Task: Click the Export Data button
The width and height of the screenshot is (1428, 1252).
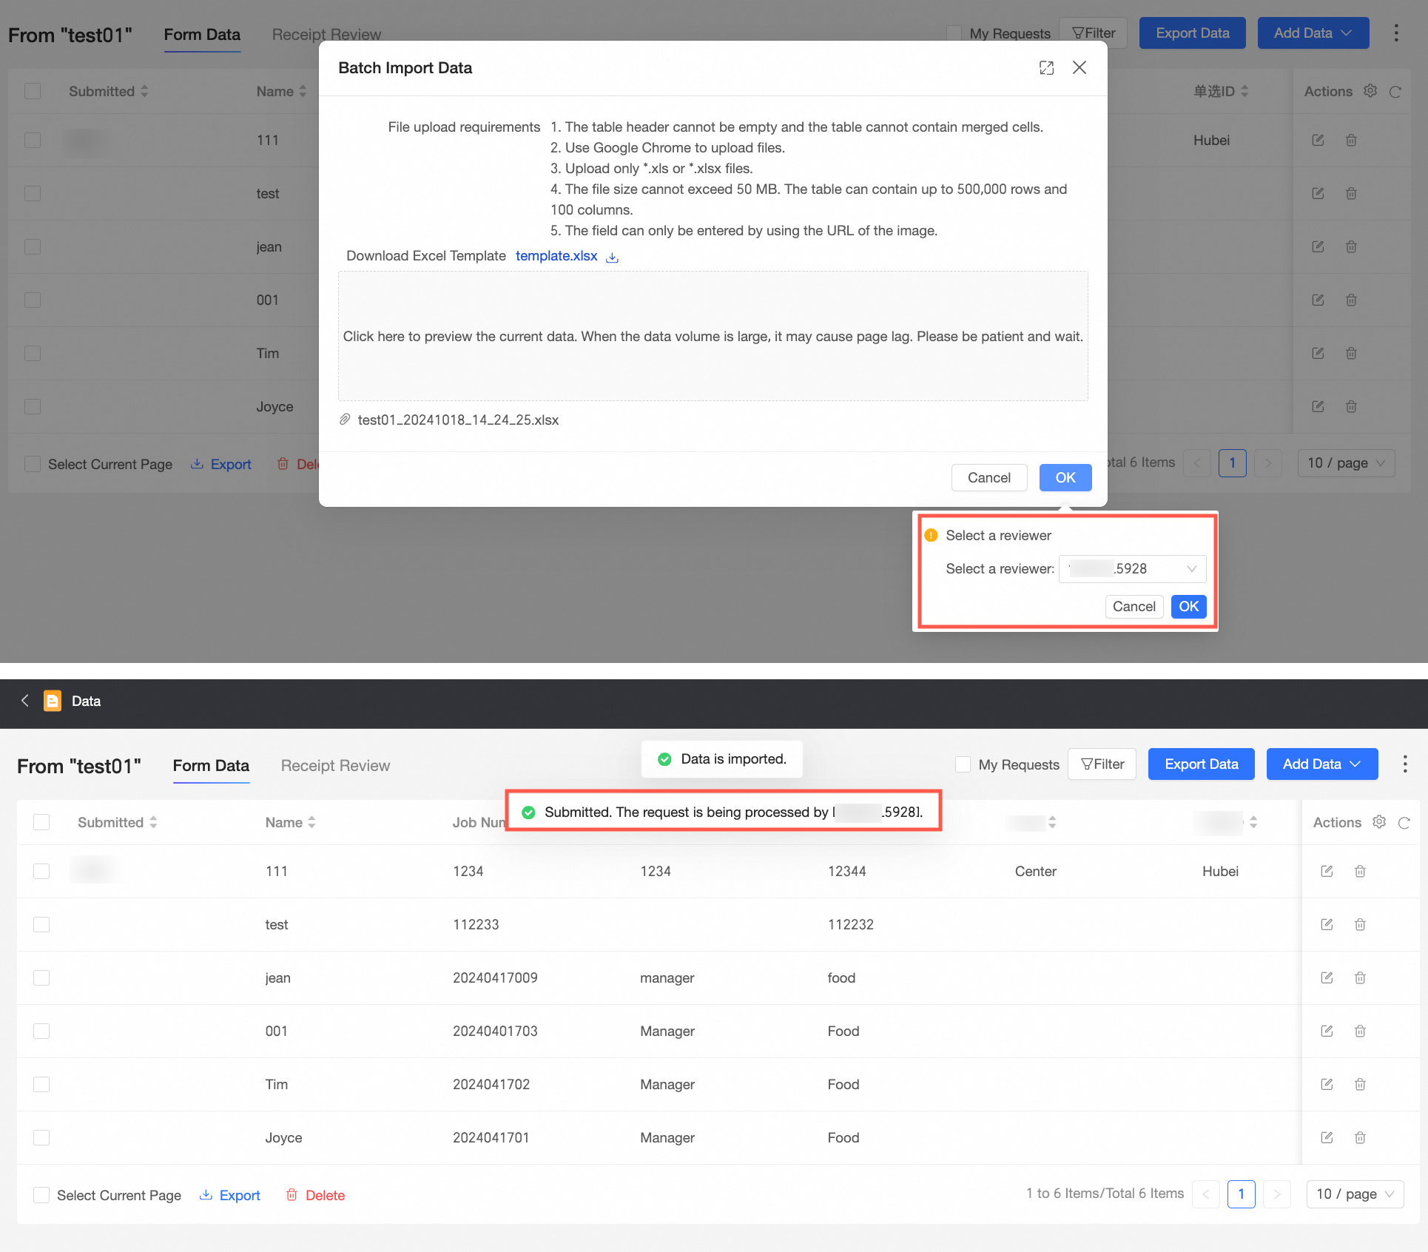Action: 1201,764
